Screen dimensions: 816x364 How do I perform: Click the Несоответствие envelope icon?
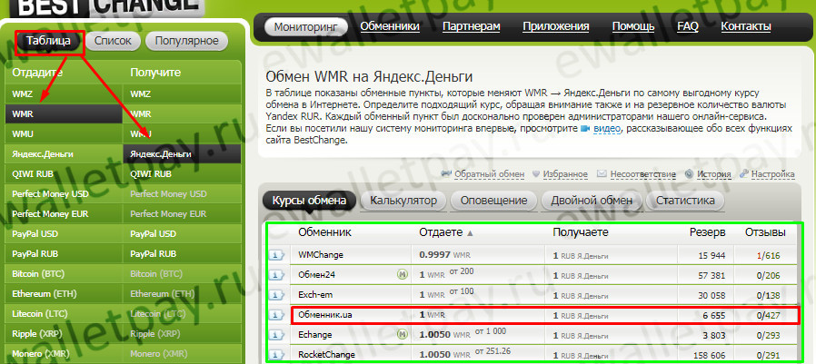[602, 174]
